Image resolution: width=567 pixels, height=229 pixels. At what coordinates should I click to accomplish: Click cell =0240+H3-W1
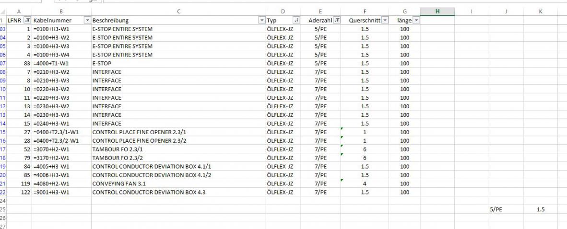pos(61,124)
